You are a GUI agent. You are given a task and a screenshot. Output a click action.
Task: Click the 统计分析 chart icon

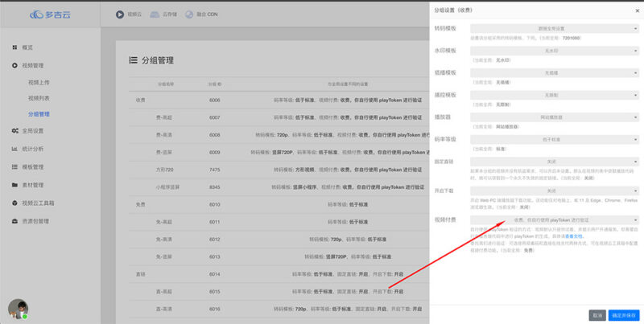pos(15,149)
